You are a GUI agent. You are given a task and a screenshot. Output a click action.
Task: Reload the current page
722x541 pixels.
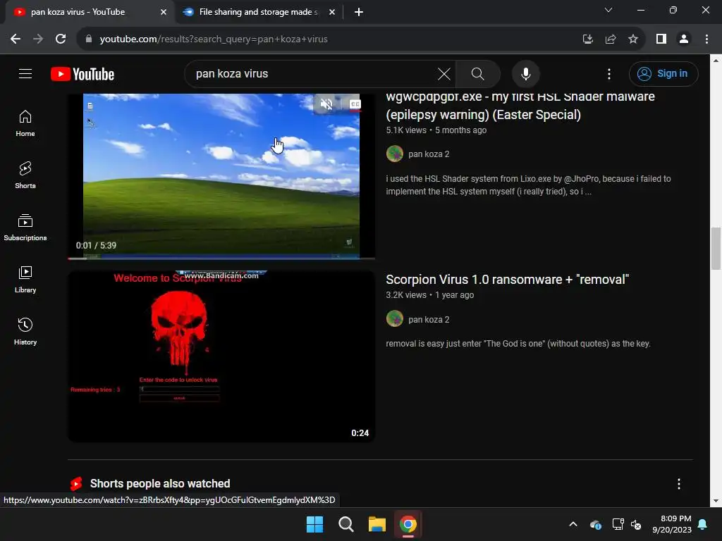[61, 39]
